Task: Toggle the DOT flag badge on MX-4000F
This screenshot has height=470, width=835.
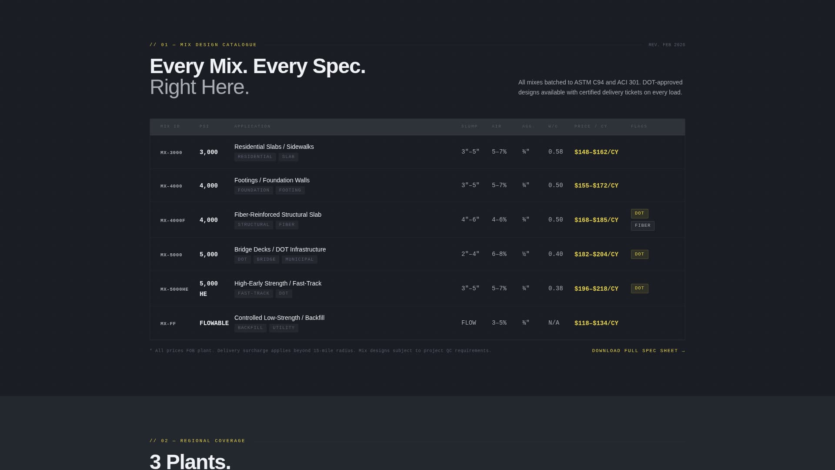Action: [639, 213]
